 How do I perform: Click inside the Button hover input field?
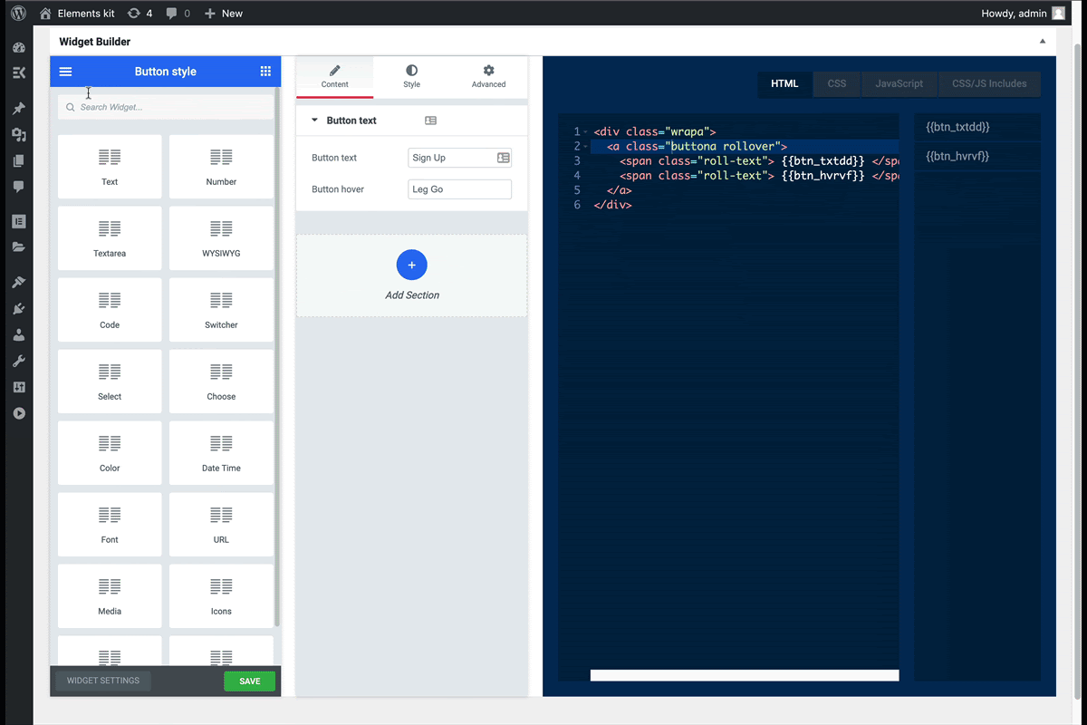click(x=459, y=188)
